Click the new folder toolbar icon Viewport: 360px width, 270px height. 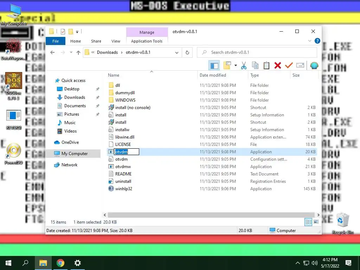tap(227, 66)
